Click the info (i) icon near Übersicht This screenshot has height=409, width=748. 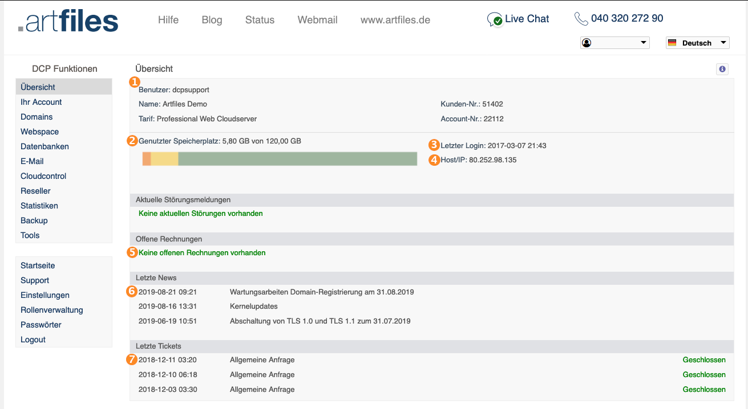pos(722,69)
